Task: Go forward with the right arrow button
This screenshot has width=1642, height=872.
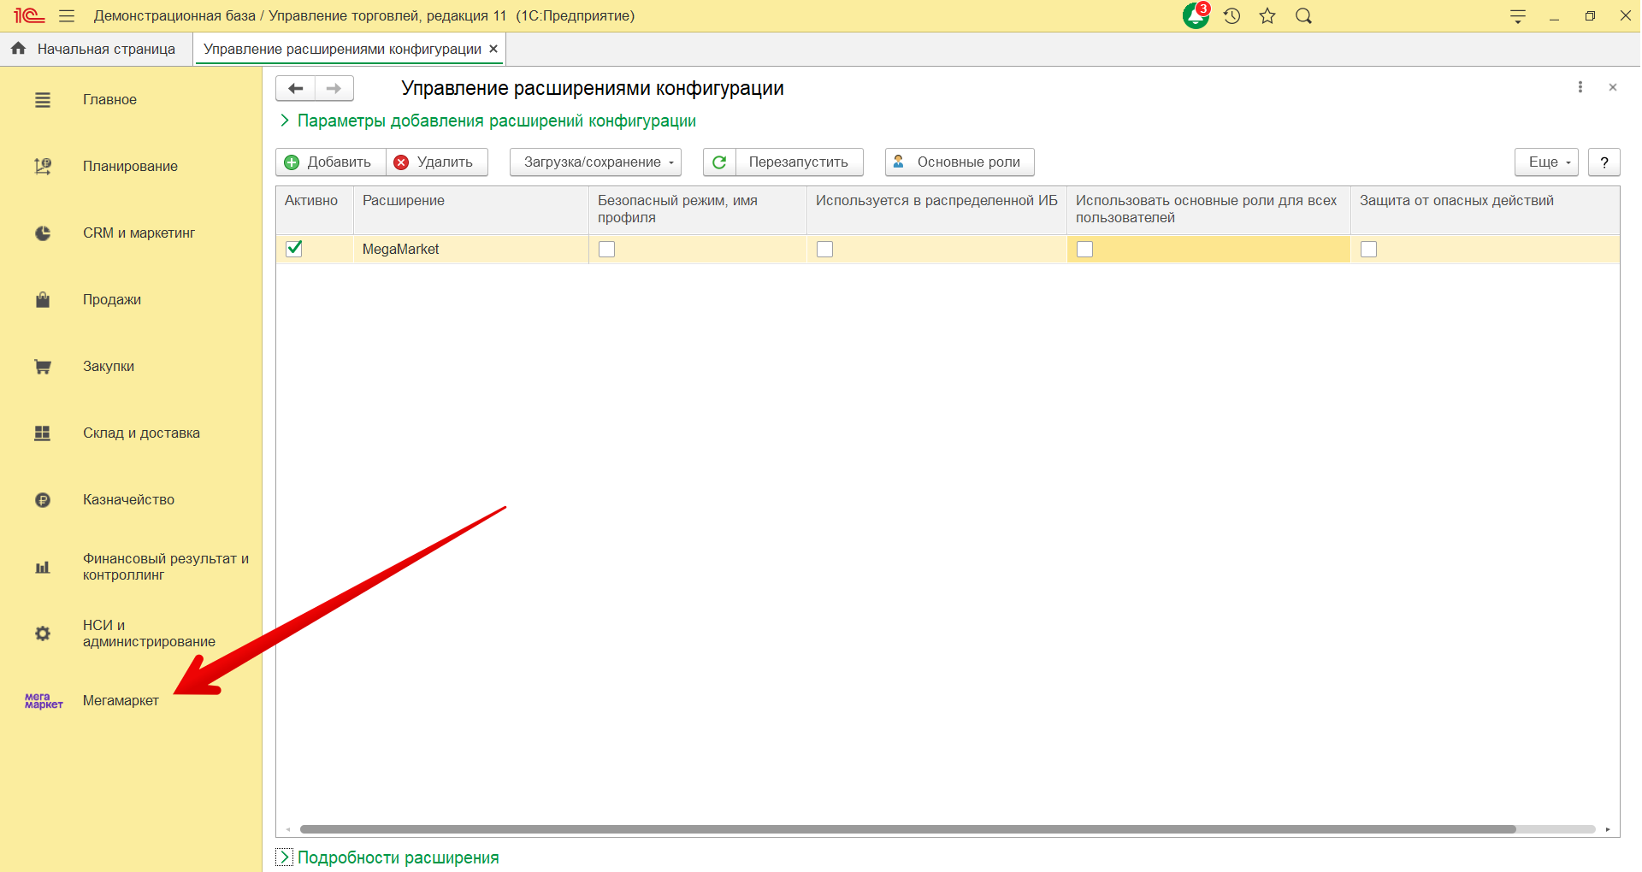Action: click(x=334, y=88)
